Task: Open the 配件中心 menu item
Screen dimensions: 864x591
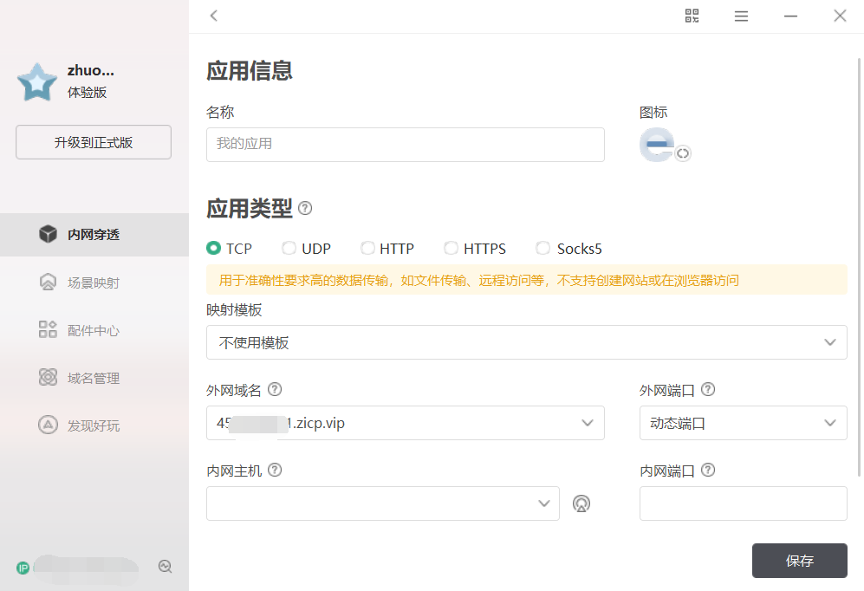Action: coord(94,330)
